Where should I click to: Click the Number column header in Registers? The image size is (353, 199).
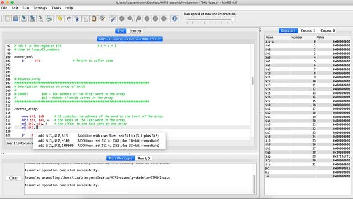pyautogui.click(x=303, y=38)
